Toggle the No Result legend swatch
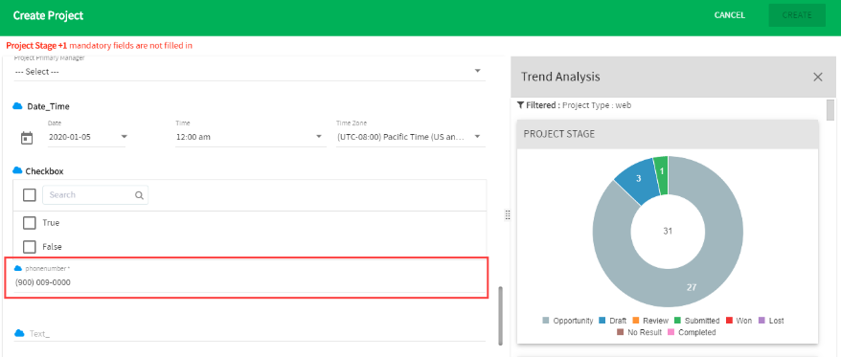 point(621,332)
